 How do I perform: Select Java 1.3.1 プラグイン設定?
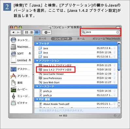point(76,65)
